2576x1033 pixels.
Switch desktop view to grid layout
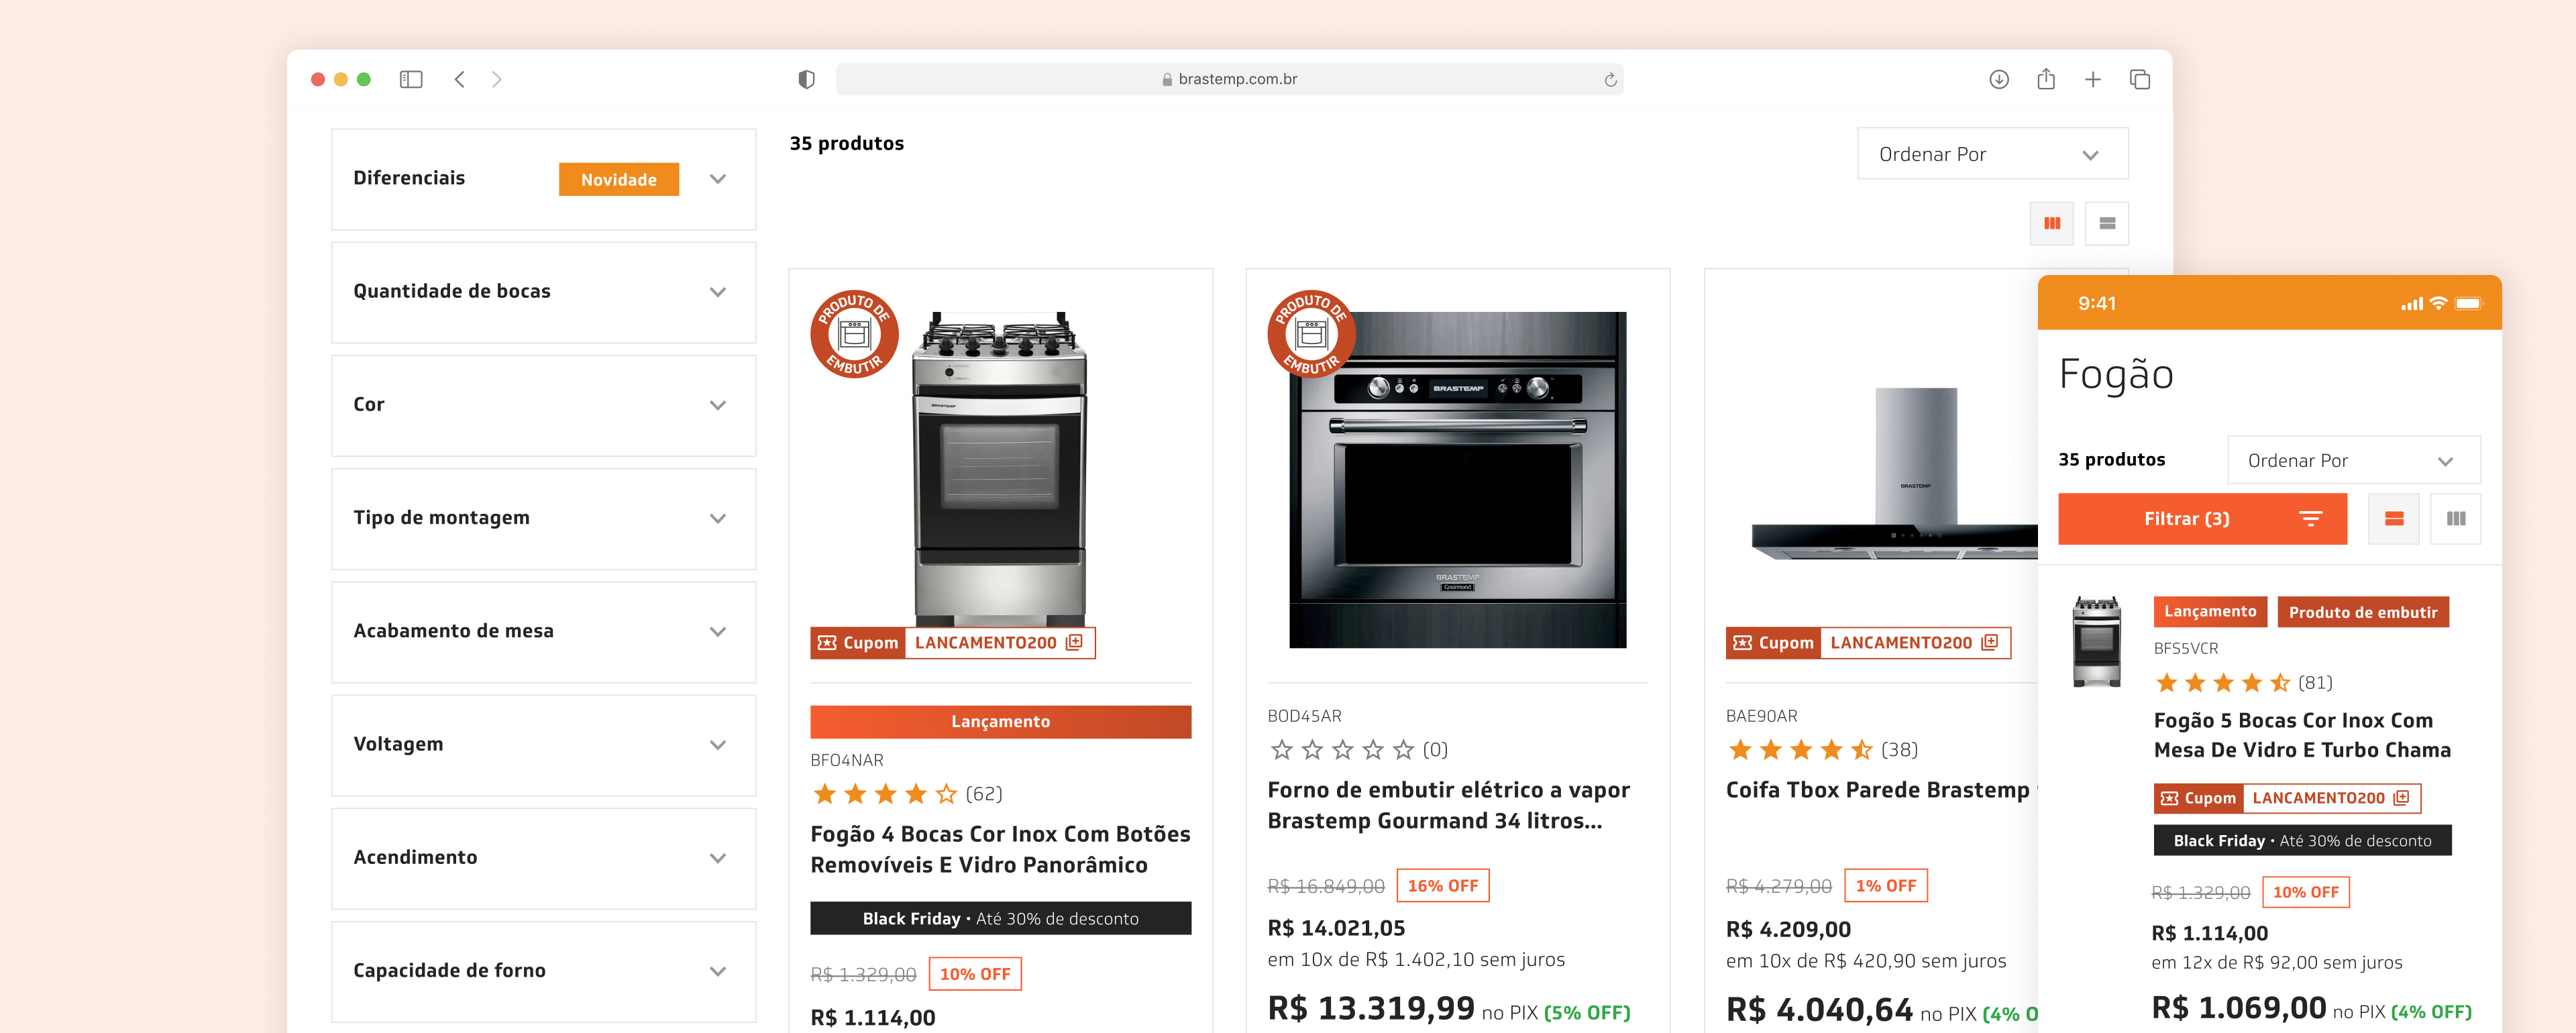(x=2051, y=223)
